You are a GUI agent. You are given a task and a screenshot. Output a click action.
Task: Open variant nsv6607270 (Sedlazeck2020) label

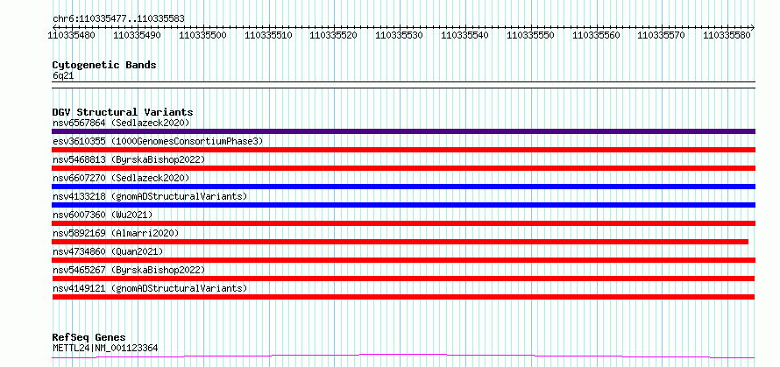(121, 178)
